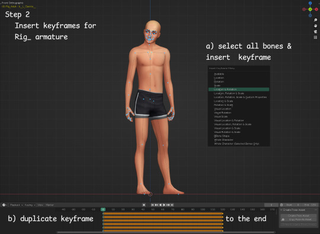Click the current frame number field
Image resolution: width=320 pixels, height=234 pixels.
(271, 205)
